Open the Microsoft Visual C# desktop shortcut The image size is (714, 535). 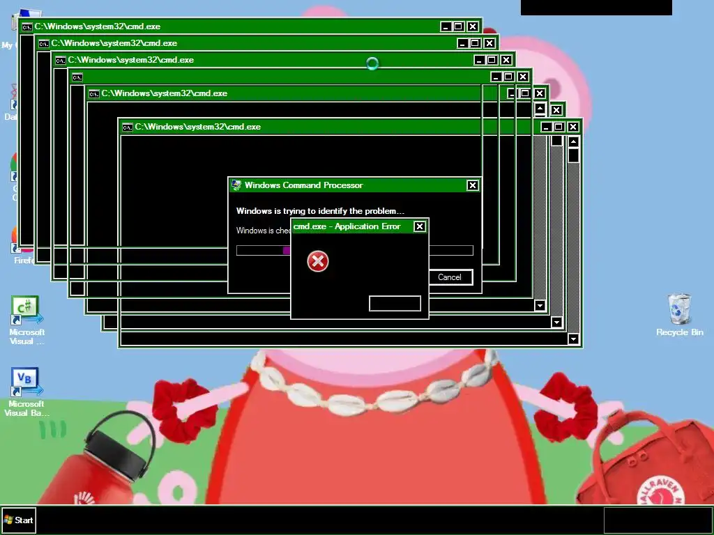(26, 320)
